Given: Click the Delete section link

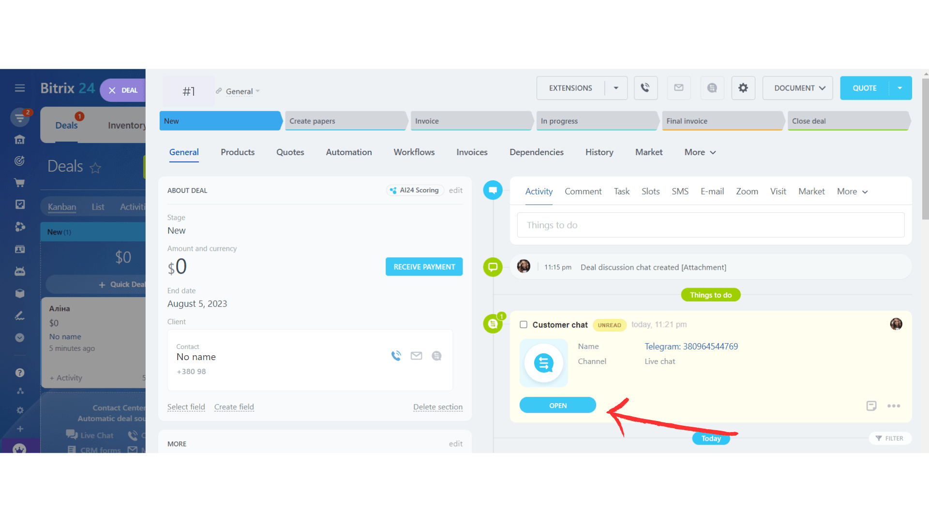Looking at the screenshot, I should pos(438,407).
